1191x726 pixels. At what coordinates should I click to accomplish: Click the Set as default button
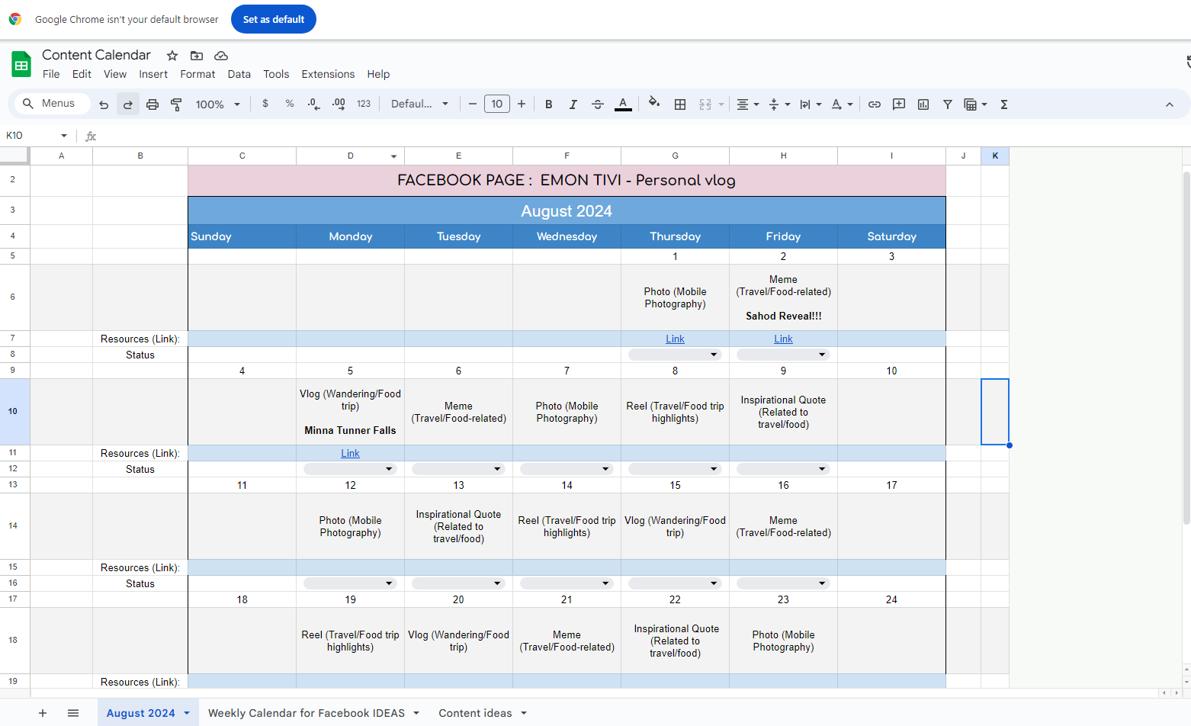tap(274, 19)
